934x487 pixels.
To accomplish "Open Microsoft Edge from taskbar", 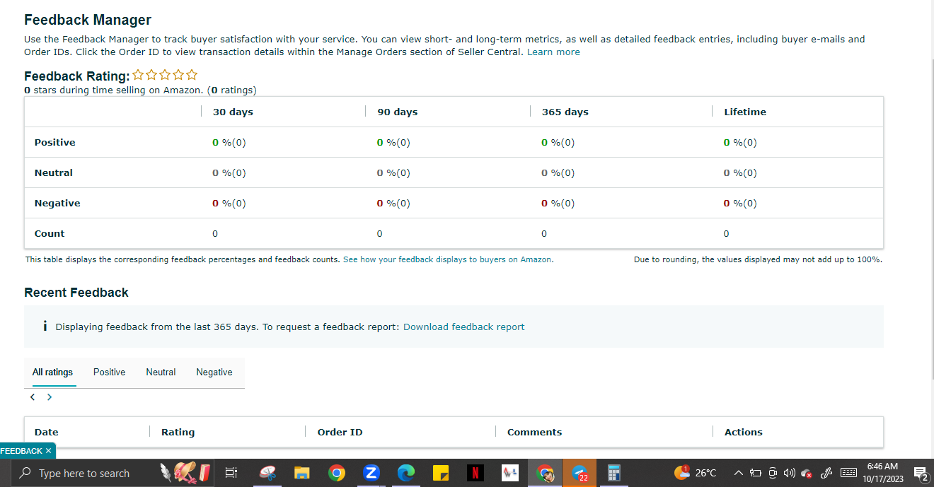I will [406, 473].
